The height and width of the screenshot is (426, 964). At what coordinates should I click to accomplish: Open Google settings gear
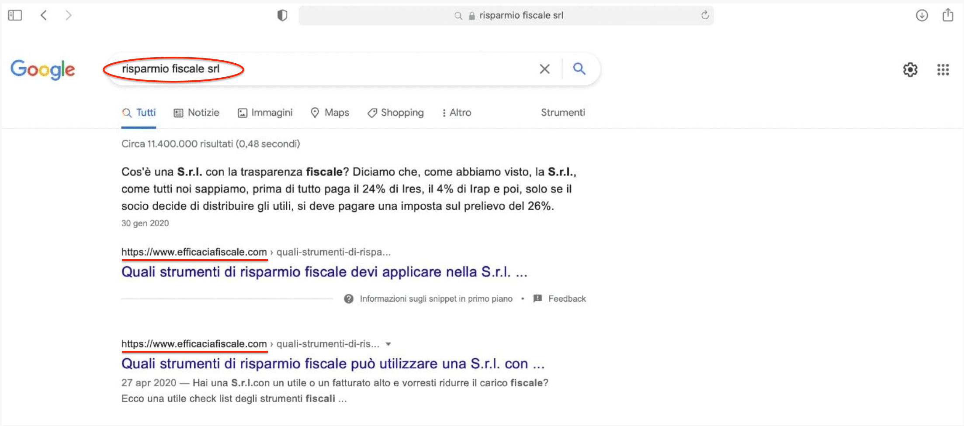(910, 69)
